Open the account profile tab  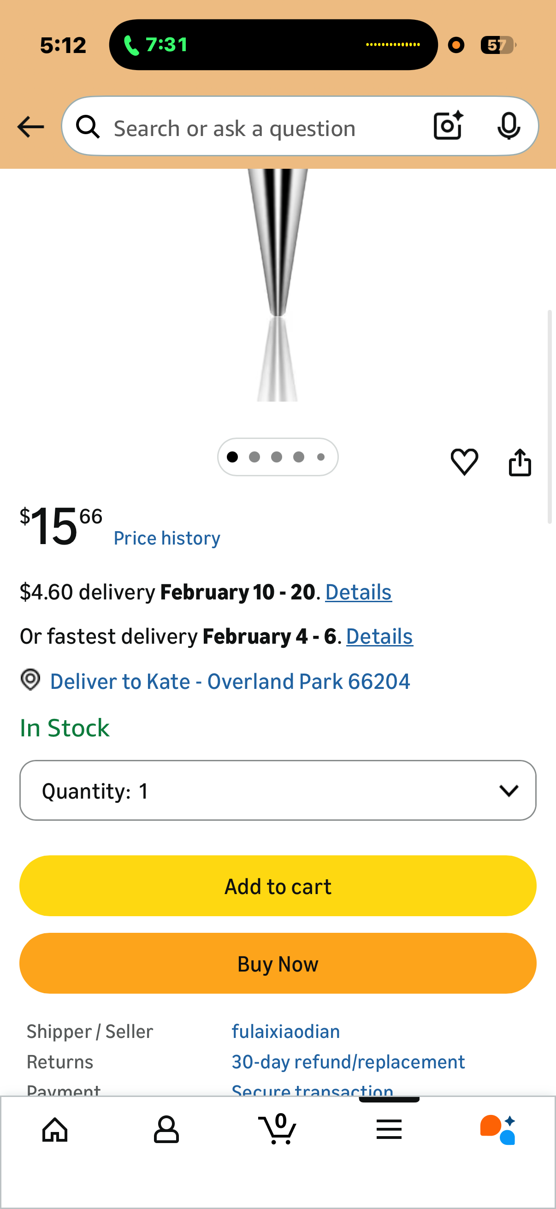[166, 1129]
